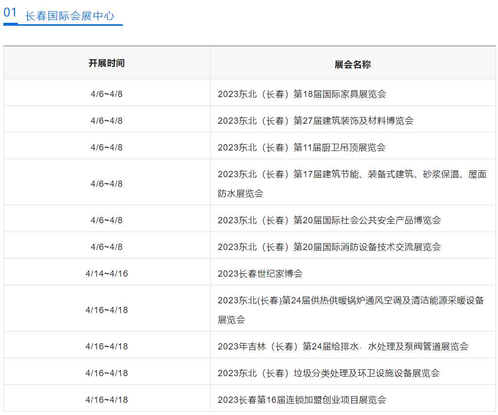Open the 第20届国际社会公共安全产品博览会 entry

click(x=329, y=220)
